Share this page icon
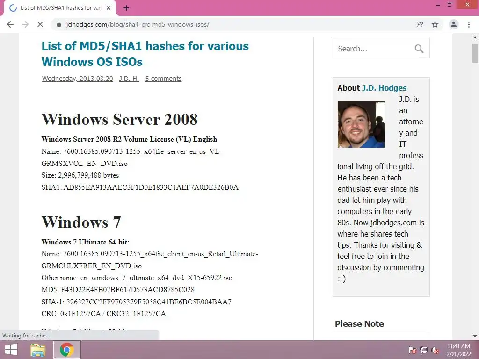Screen dimensions: 479x359 click(420, 24)
